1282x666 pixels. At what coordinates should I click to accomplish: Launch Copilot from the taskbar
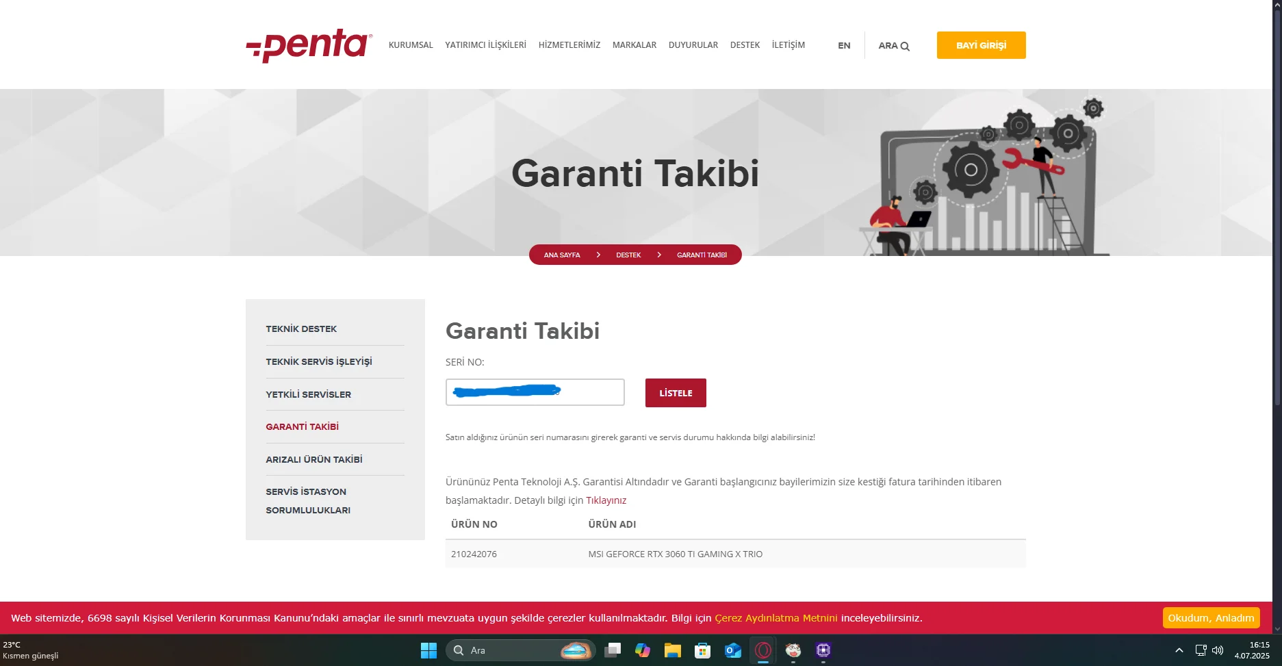pos(643,650)
